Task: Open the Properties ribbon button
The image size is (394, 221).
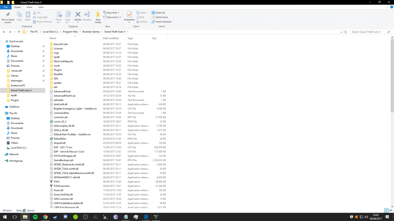Action: pyautogui.click(x=129, y=17)
